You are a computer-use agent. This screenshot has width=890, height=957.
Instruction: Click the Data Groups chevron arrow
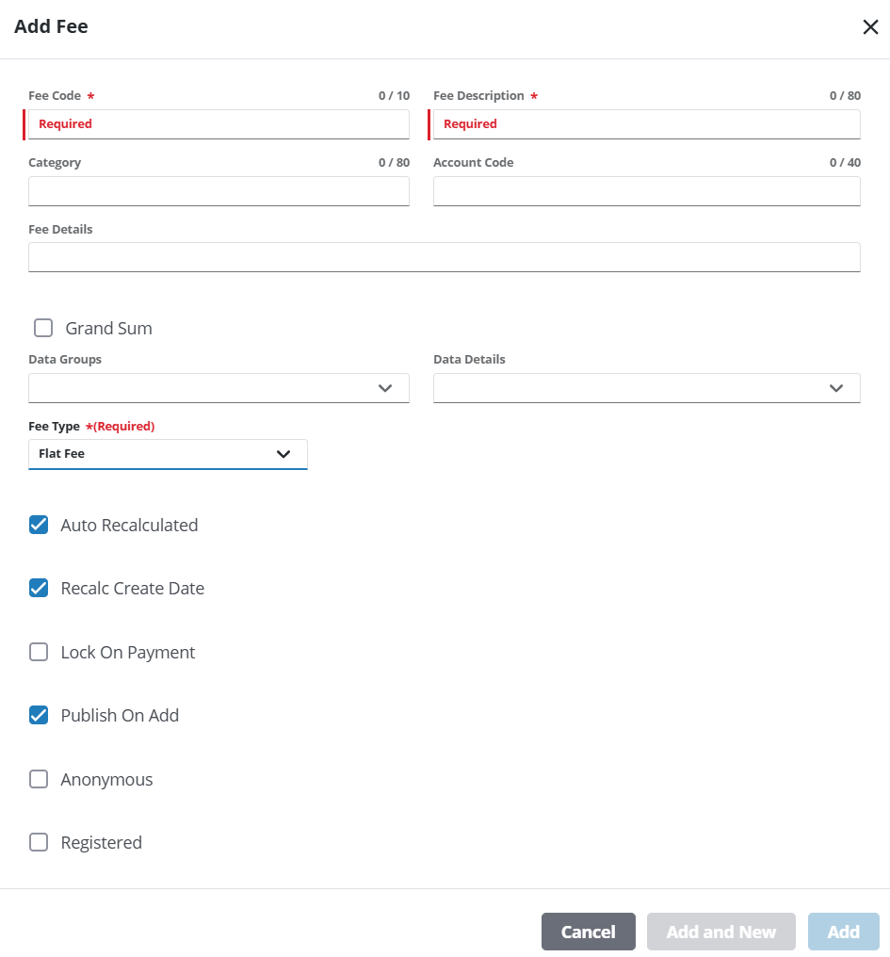384,388
